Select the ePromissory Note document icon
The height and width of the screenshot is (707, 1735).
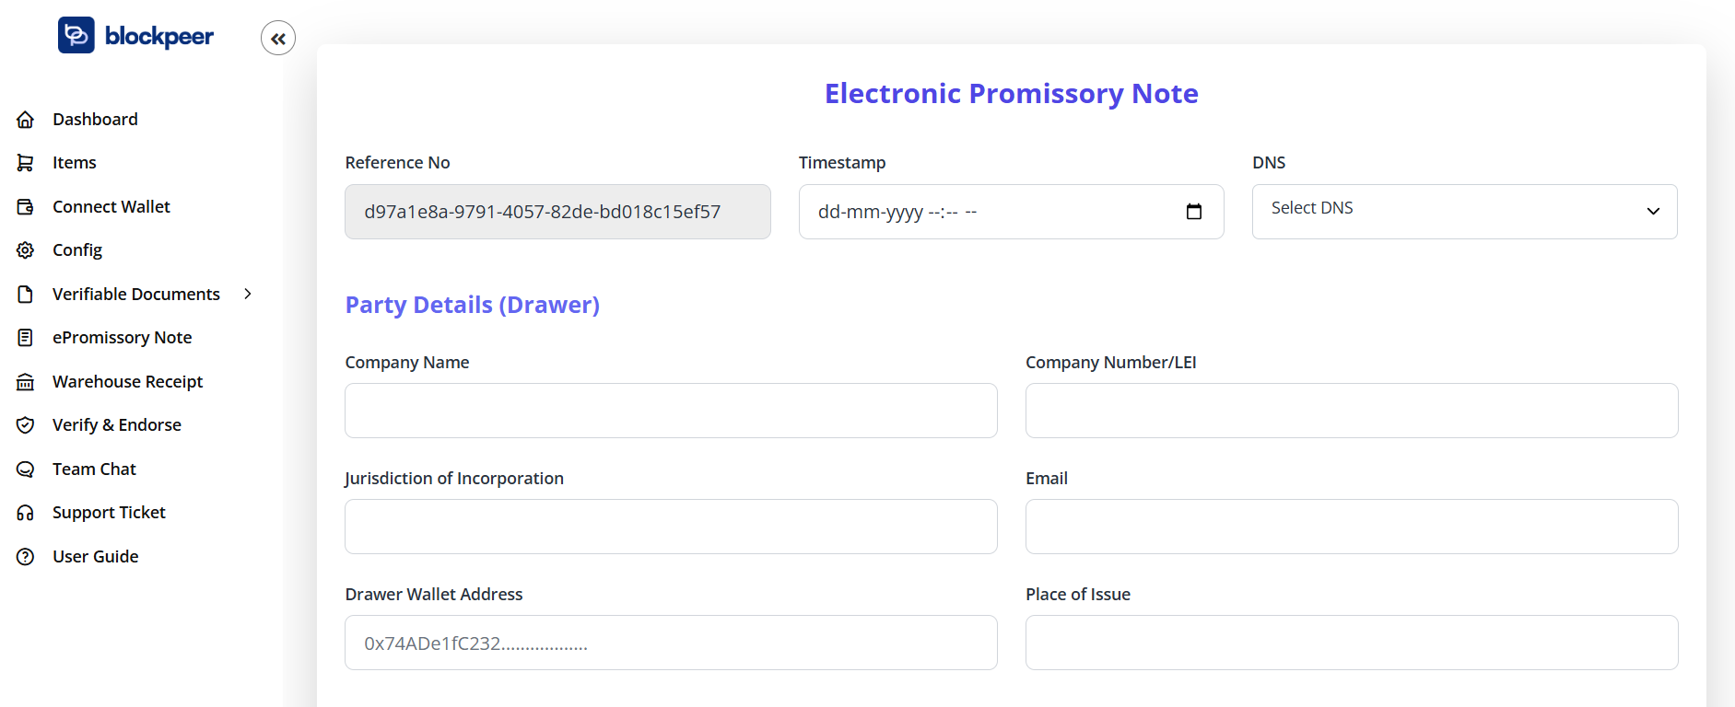(x=26, y=337)
